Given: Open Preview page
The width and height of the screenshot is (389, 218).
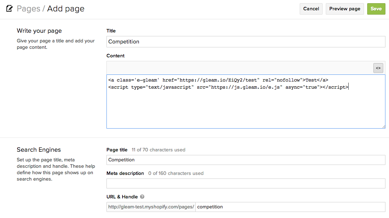Looking at the screenshot, I should pos(345,9).
